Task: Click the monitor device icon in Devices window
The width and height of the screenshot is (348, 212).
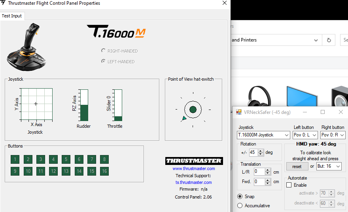Action: pos(302,96)
